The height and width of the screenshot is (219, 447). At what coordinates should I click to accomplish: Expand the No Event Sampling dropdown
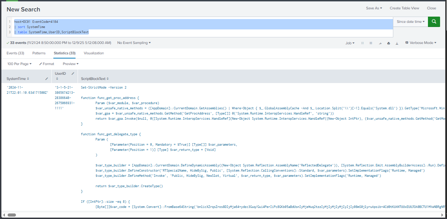[134, 43]
